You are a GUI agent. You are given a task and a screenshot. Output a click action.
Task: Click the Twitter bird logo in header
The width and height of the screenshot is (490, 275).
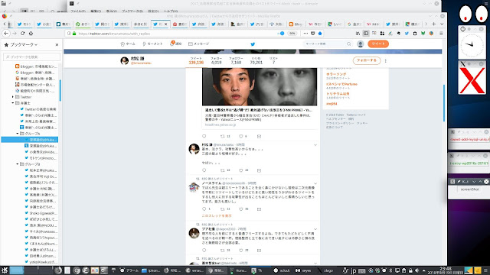tap(253, 44)
